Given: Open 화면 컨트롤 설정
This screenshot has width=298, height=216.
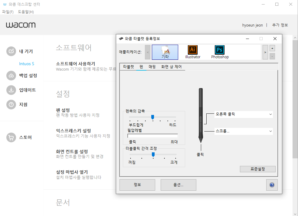Looking at the screenshot, I should coord(72,151).
